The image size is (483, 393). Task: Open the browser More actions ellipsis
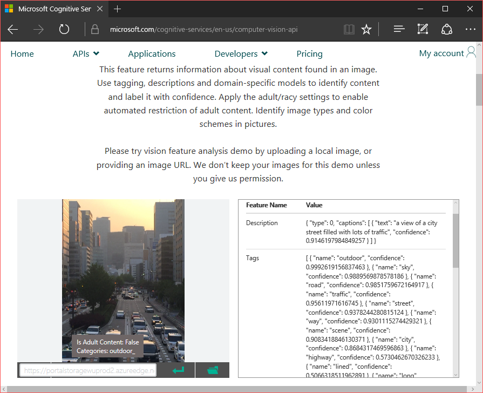470,30
